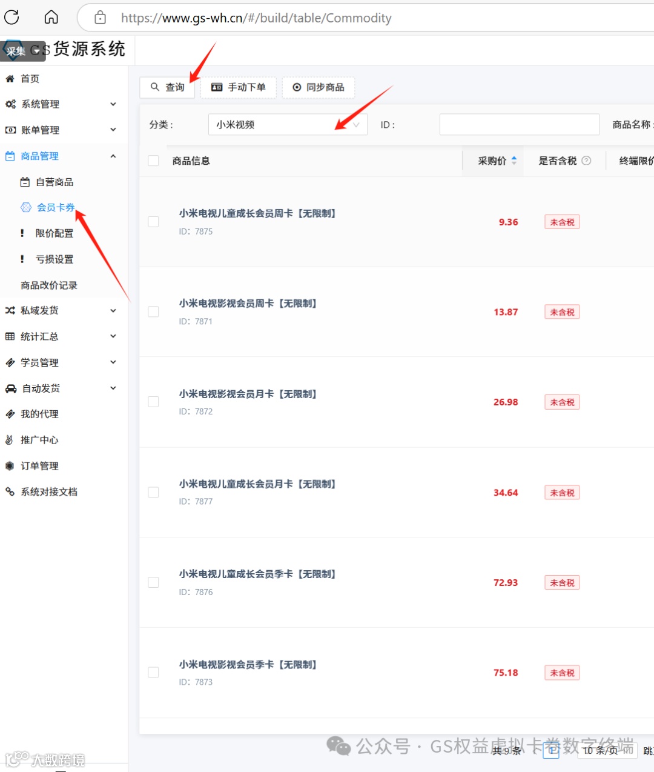Check the row for ID 7876
The height and width of the screenshot is (772, 654).
click(154, 582)
